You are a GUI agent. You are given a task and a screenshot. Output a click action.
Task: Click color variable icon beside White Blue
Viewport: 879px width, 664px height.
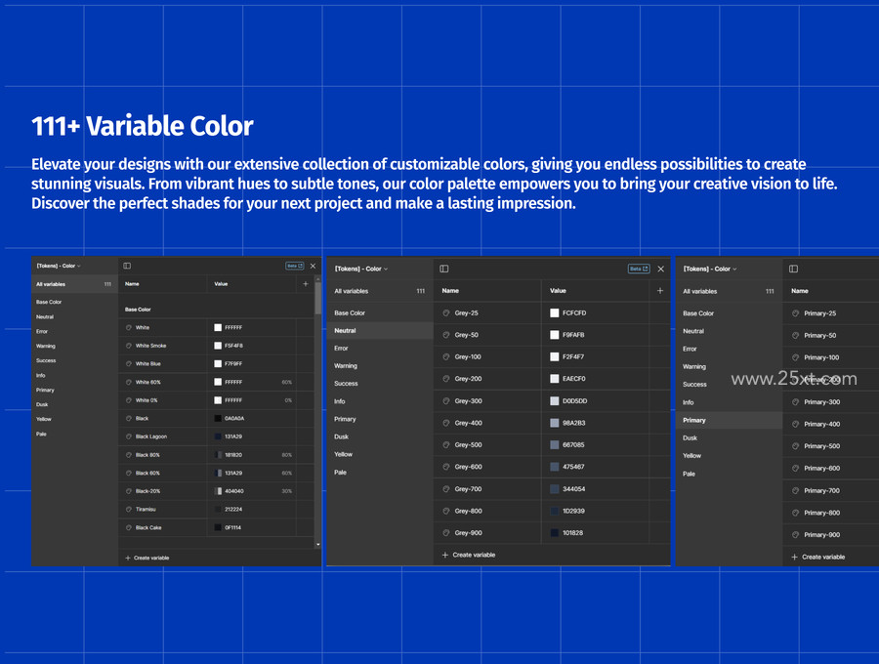pos(129,363)
